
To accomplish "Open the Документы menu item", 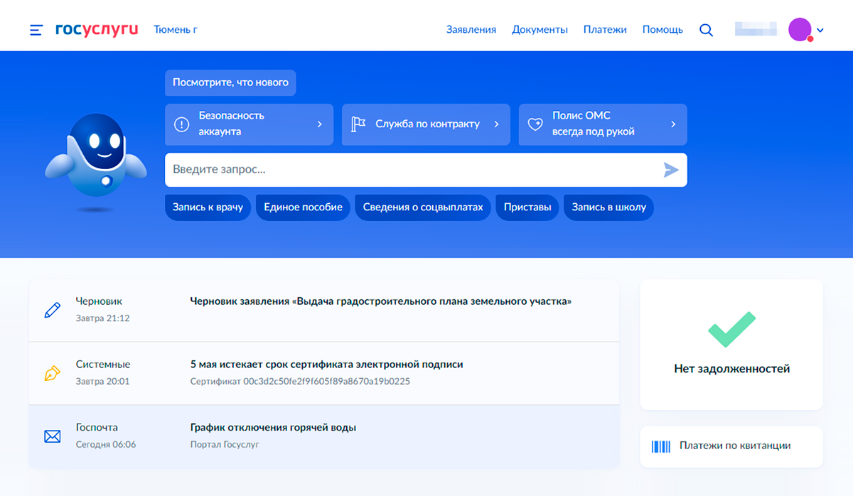I will [540, 30].
